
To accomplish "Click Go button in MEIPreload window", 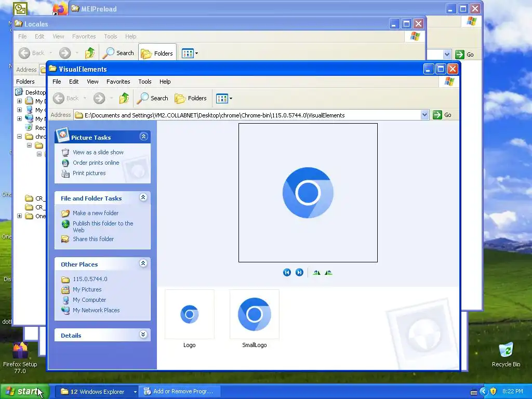I will click(464, 54).
